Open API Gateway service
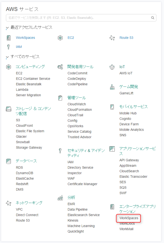 [x=129, y=160]
